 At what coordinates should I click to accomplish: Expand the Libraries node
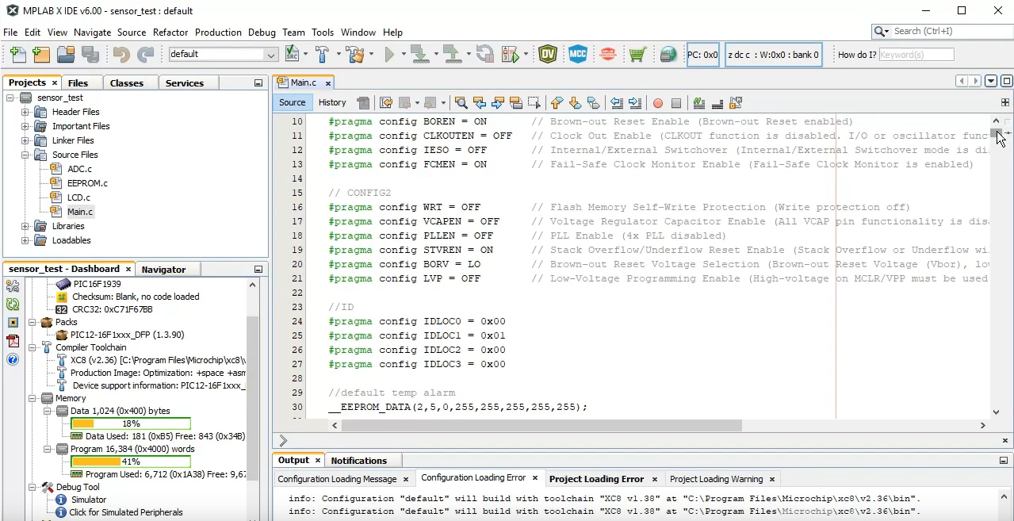(x=25, y=226)
